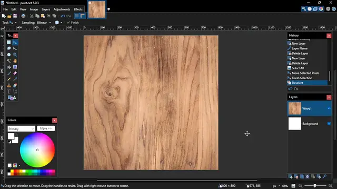337x189 pixels.
Task: Select the Recolor tool
Action: (x=15, y=86)
